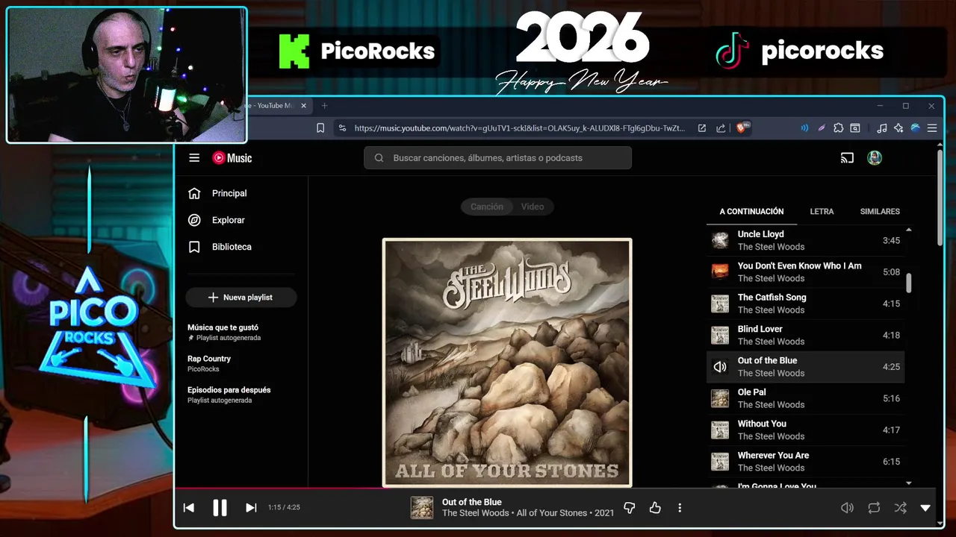Click the search songs and albums field
Screen dimensions: 956x537
point(497,158)
